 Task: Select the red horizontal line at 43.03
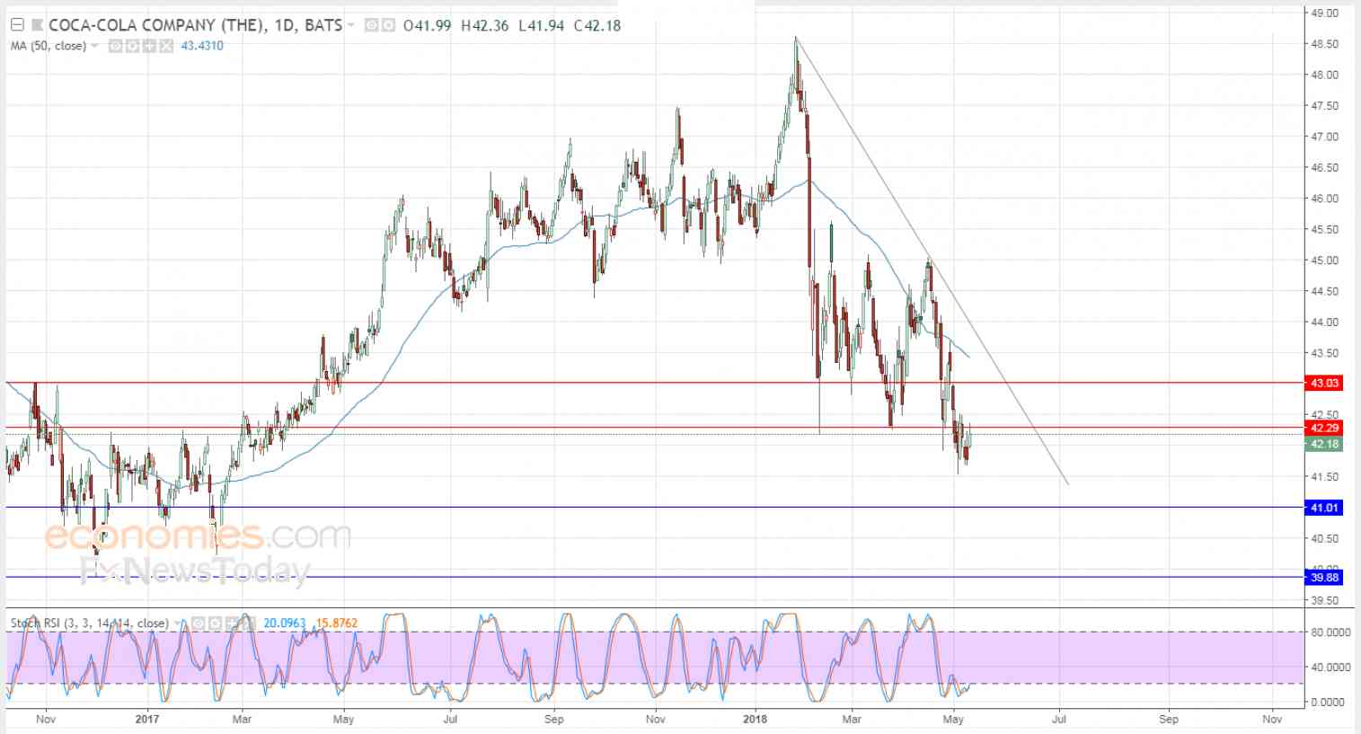point(654,383)
